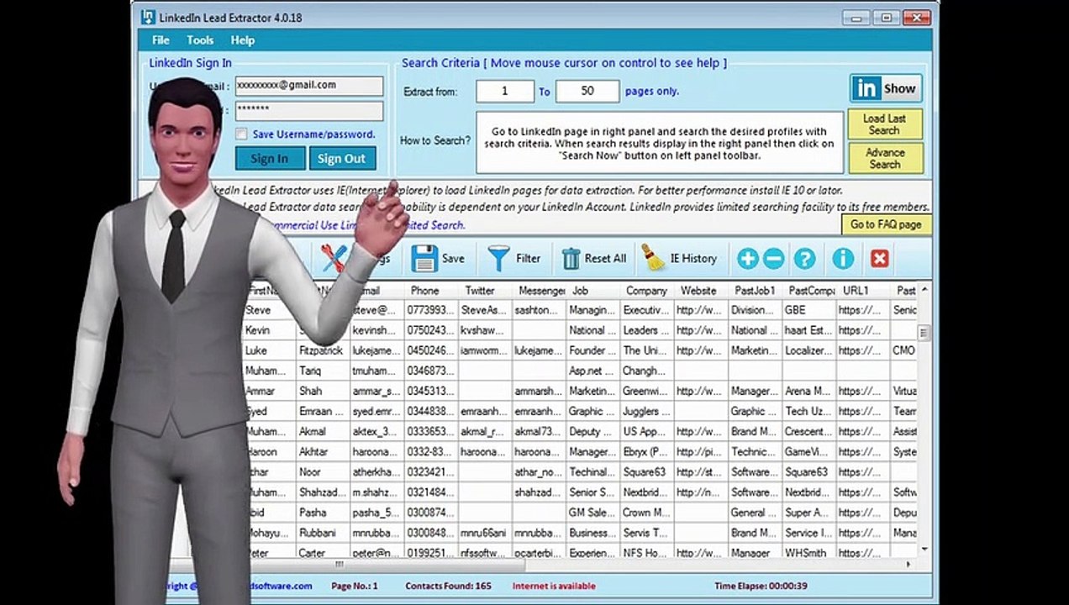Click the Internet is available status

tap(554, 586)
